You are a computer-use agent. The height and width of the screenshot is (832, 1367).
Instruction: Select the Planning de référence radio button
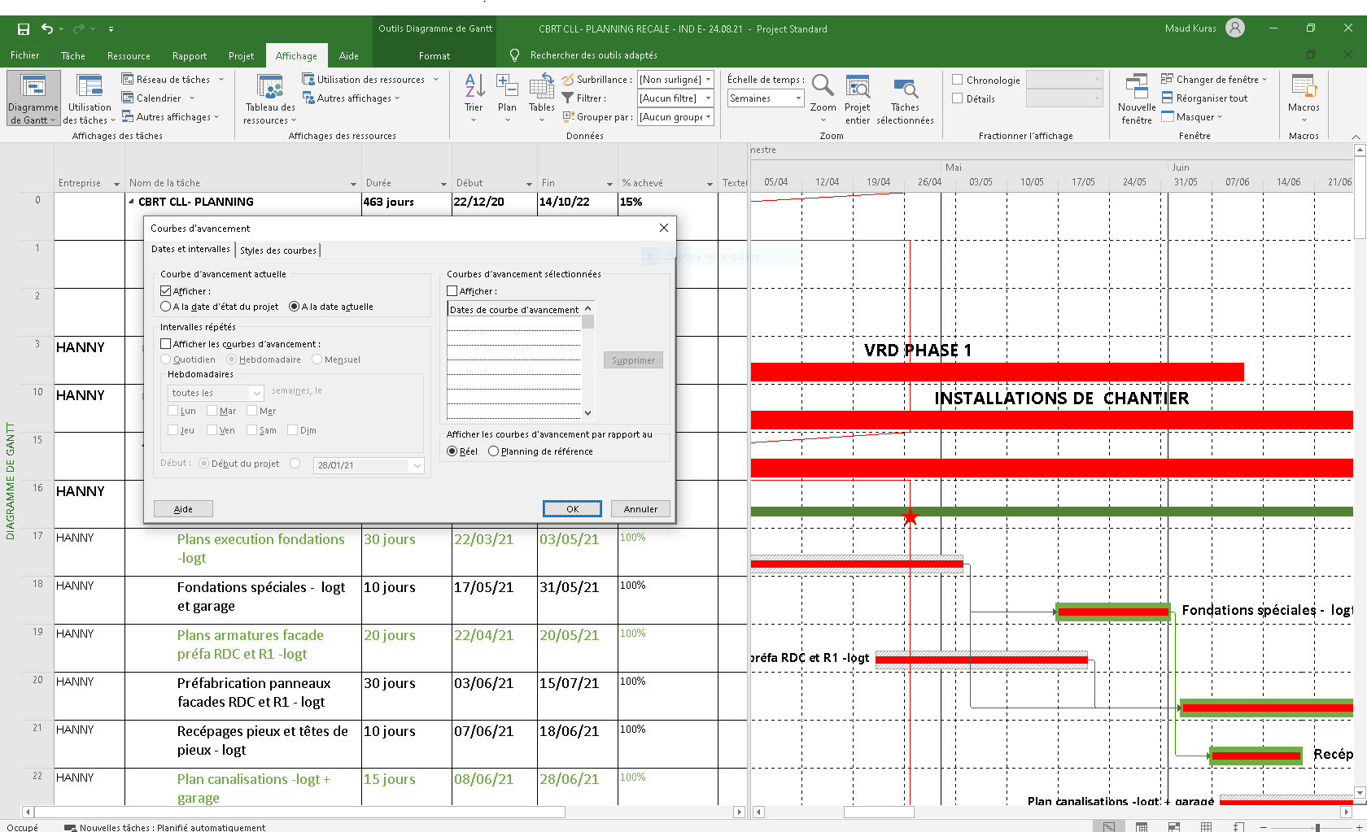494,451
